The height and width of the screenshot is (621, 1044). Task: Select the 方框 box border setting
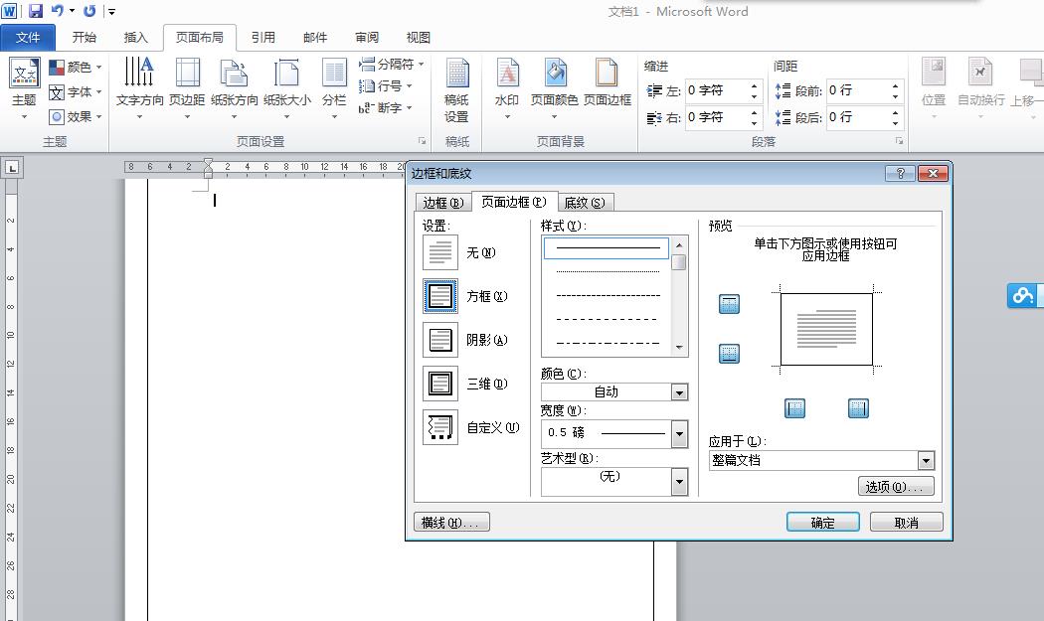click(x=440, y=296)
